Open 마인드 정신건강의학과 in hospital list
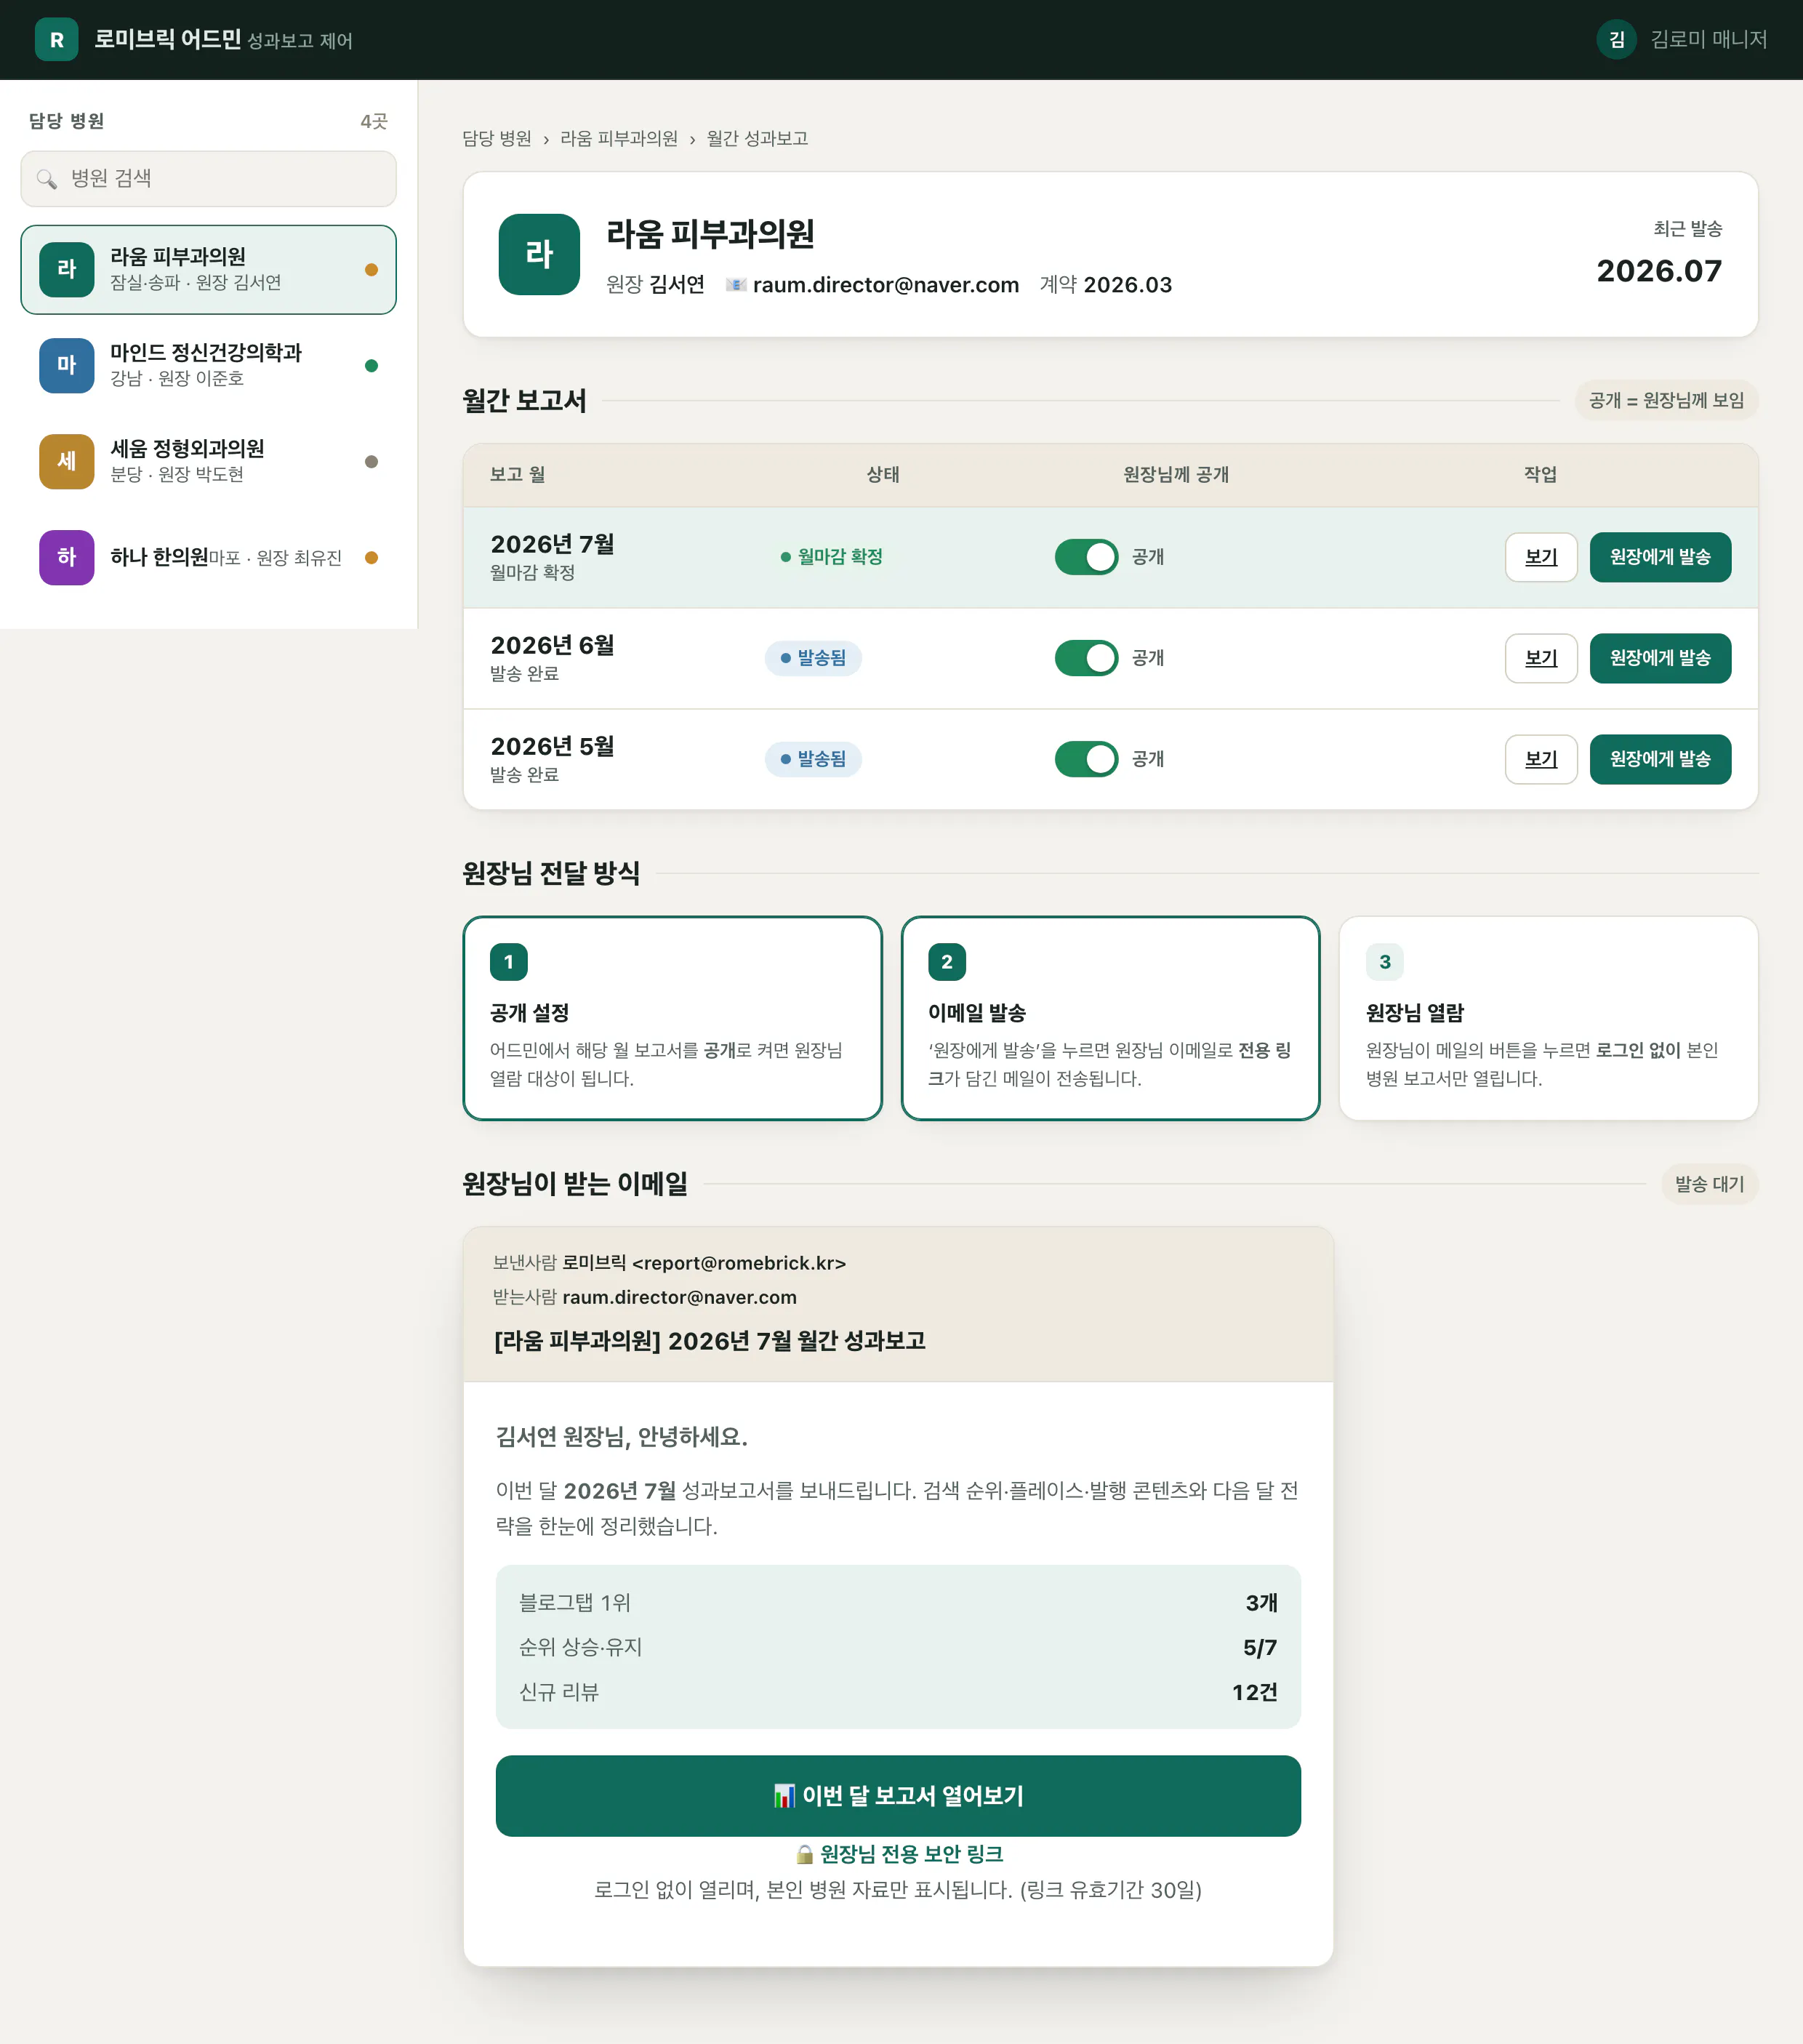 click(208, 366)
